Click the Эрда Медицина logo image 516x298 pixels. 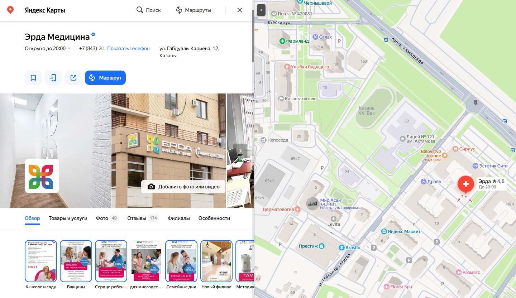[42, 176]
